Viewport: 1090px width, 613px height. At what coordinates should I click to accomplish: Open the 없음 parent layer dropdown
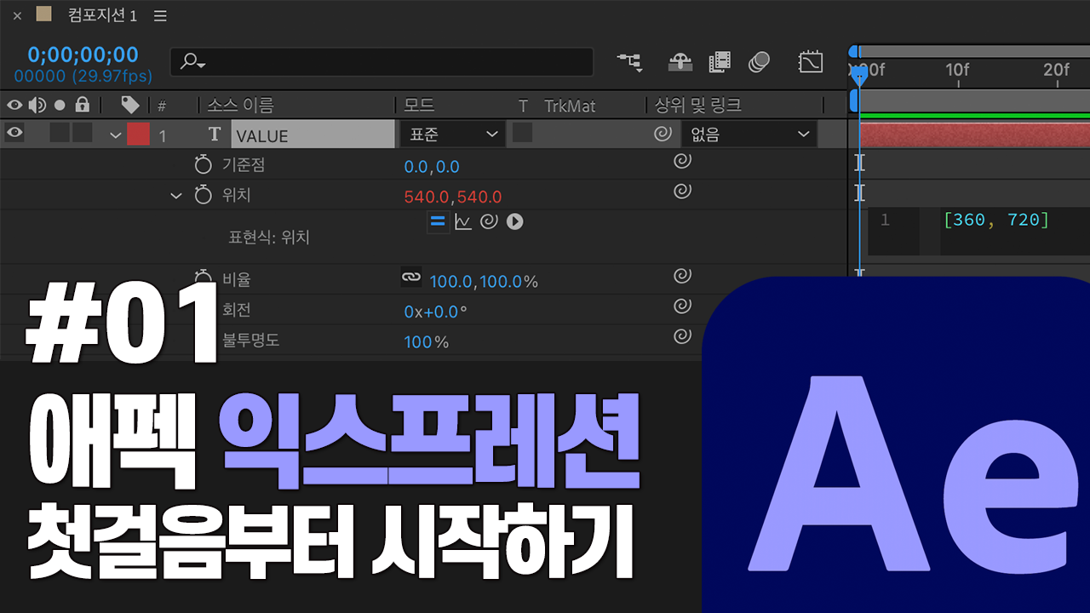pos(749,135)
